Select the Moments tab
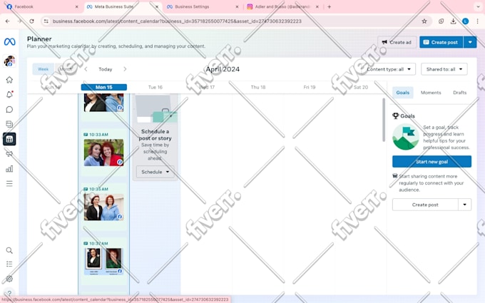 431,93
